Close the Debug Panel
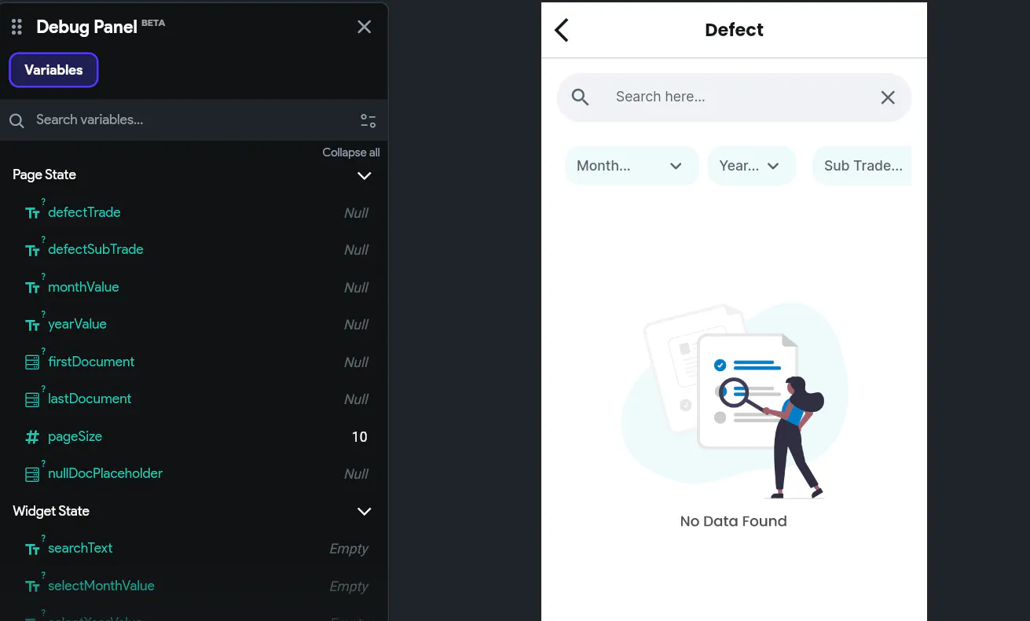This screenshot has height=621, width=1030. click(x=365, y=27)
